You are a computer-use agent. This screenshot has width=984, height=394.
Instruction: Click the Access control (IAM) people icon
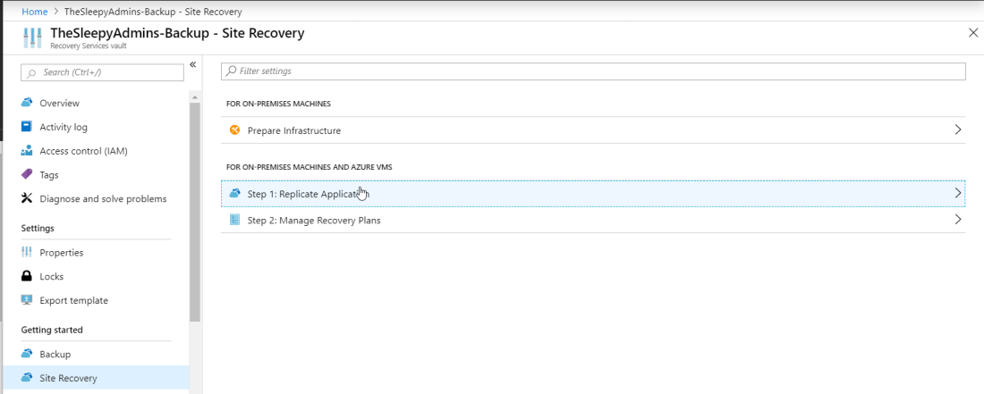(x=27, y=151)
